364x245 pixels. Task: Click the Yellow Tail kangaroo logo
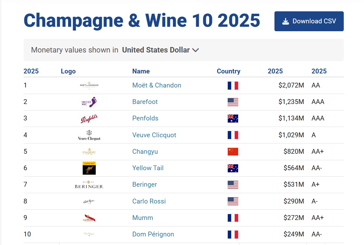click(89, 168)
